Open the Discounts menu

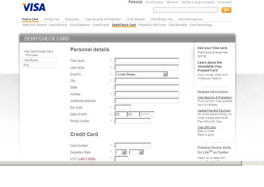point(72,19)
